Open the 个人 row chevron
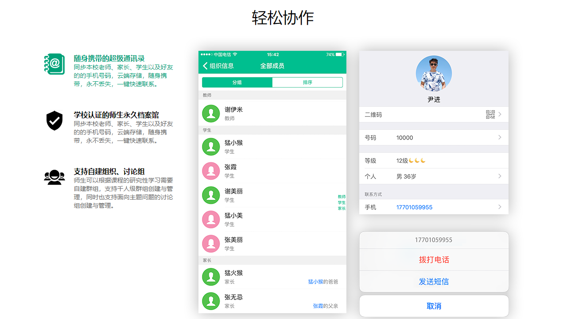This screenshot has width=567, height=319. [500, 176]
